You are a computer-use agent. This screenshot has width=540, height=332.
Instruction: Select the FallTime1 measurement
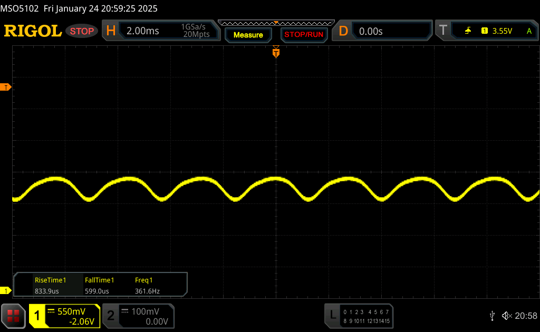coord(99,280)
